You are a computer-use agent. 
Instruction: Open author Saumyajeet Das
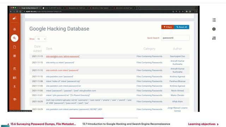[177, 56]
